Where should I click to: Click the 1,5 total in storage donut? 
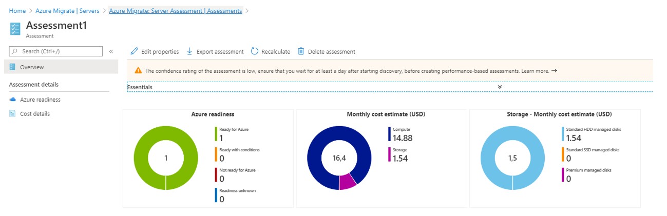pyautogui.click(x=512, y=158)
